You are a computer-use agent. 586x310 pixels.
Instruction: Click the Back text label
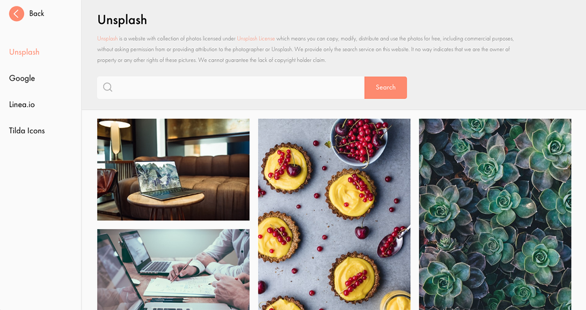tap(37, 14)
